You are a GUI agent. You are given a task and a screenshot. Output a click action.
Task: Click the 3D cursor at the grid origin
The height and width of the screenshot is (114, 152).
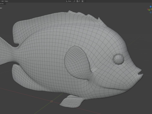52,101
